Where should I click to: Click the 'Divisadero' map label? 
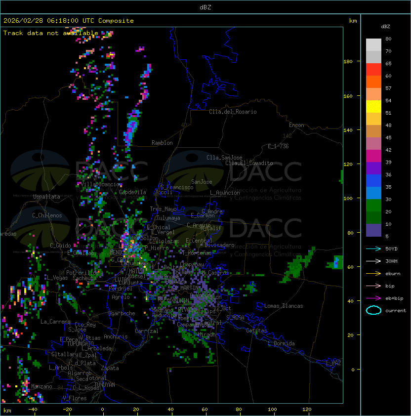[x=219, y=245]
